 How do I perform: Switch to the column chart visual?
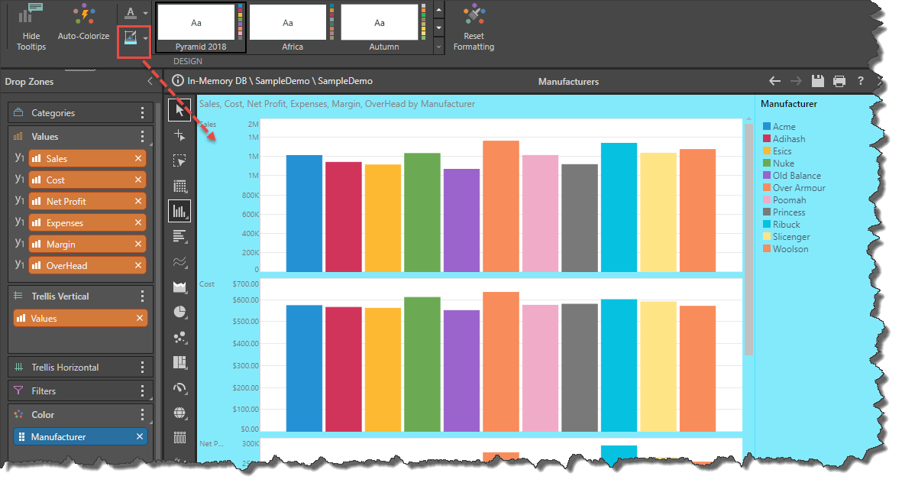point(179,212)
